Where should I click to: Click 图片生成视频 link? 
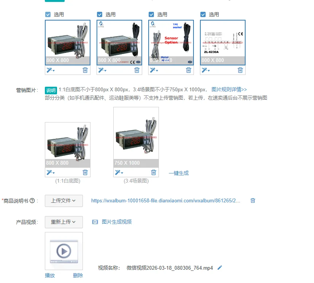coord(117,222)
